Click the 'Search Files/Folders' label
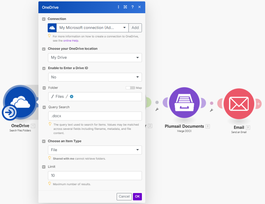The image size is (265, 204). (20, 131)
